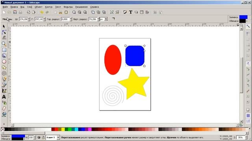Click the Paste clipboard icon
The height and width of the screenshot is (141, 252).
66,12
